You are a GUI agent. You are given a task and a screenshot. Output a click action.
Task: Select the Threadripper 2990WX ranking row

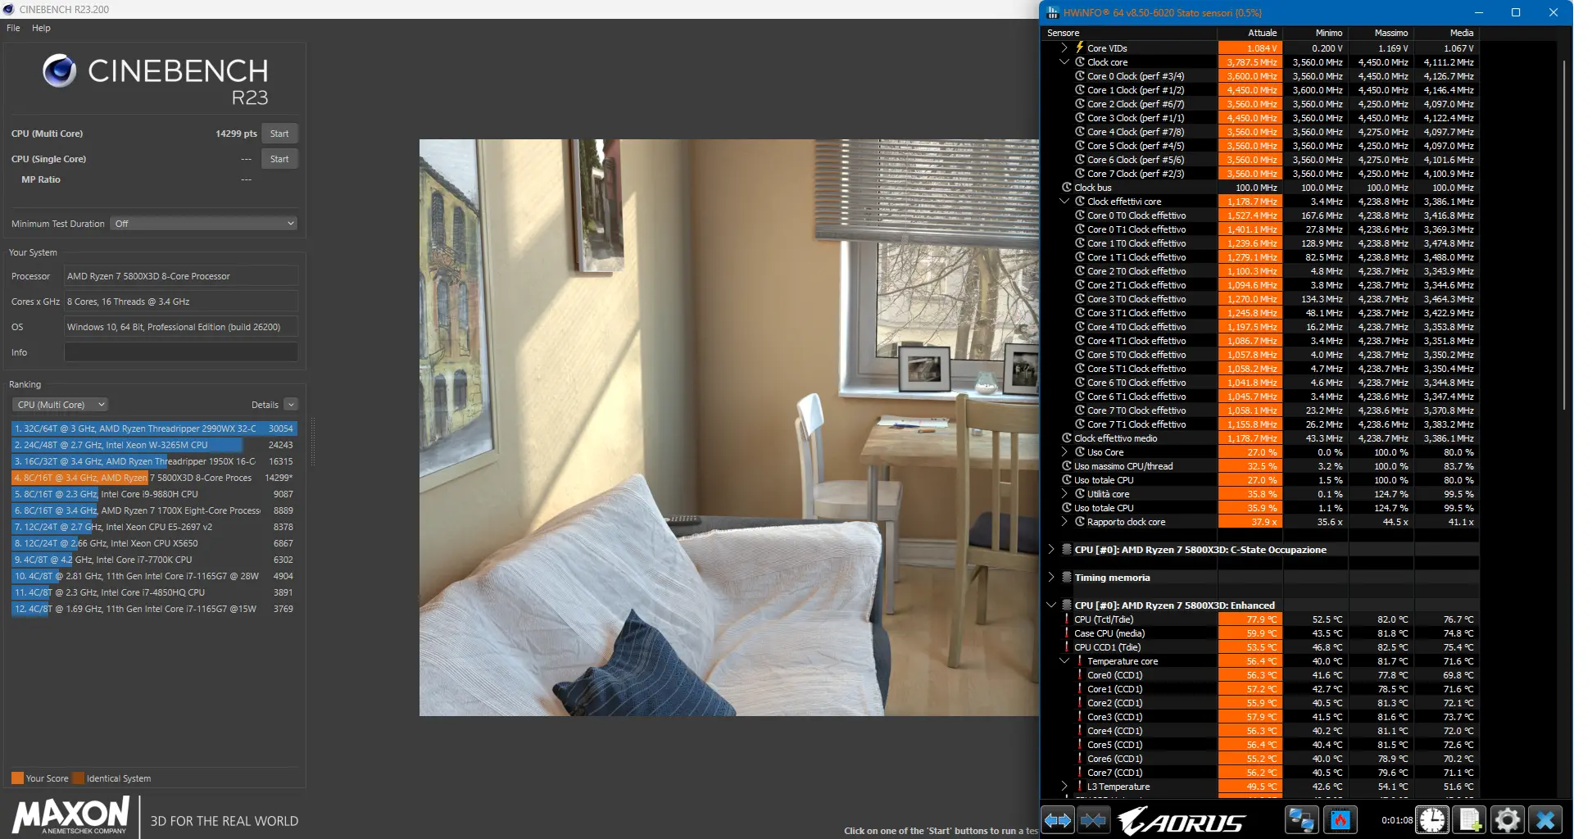(154, 429)
